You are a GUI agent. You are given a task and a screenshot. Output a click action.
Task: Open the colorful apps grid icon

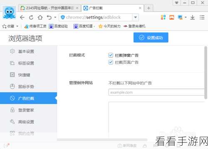pyautogui.click(x=163, y=17)
